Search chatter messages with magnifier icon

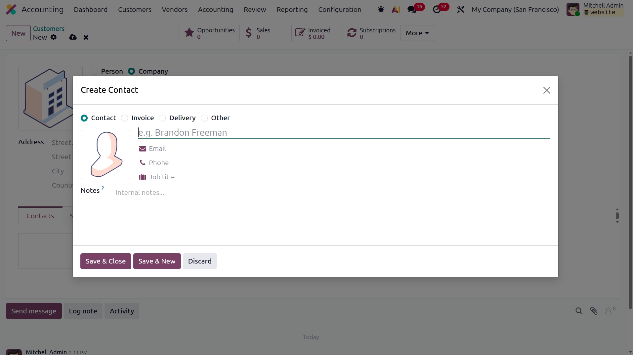(579, 311)
